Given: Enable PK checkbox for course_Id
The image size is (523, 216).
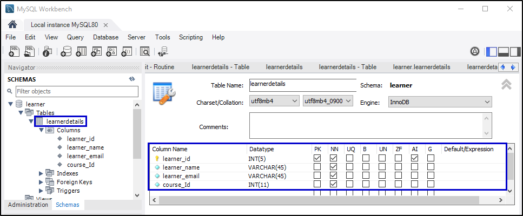Looking at the screenshot, I should pyautogui.click(x=317, y=184).
